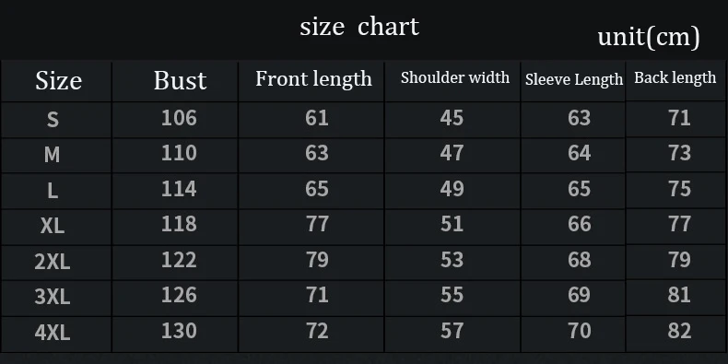Click back length value 81 in 3XL row
Image resolution: width=728 pixels, height=364 pixels.
point(680,295)
